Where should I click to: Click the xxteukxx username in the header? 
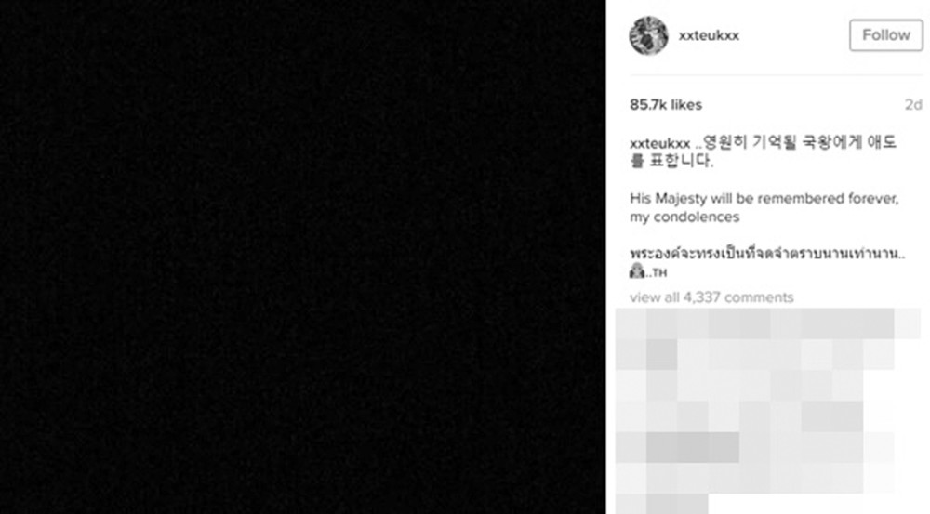709,35
